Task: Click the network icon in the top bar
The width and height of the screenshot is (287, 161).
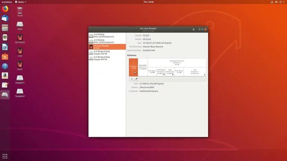Action: 272,2
